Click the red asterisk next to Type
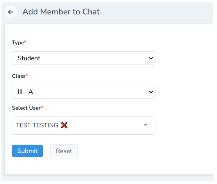Viewport: 217px width, 184px height. [x=25, y=42]
